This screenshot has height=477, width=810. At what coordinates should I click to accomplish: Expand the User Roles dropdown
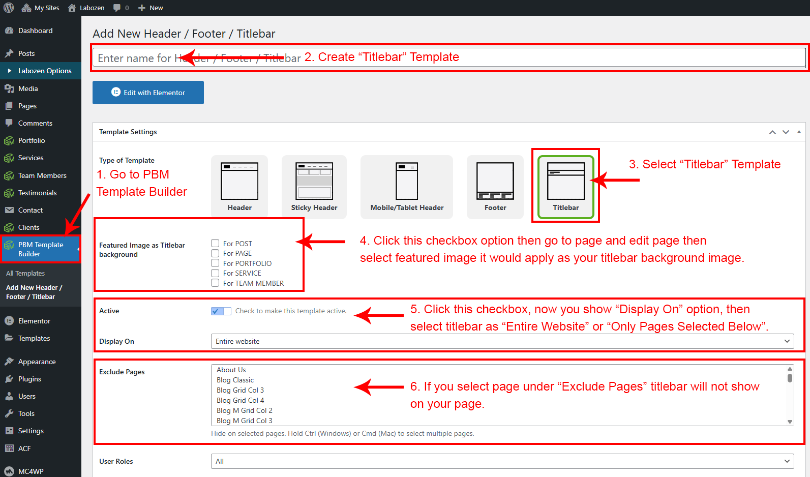coord(502,461)
